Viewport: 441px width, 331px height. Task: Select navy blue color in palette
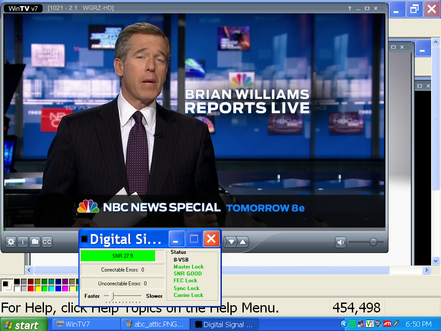pos(58,282)
